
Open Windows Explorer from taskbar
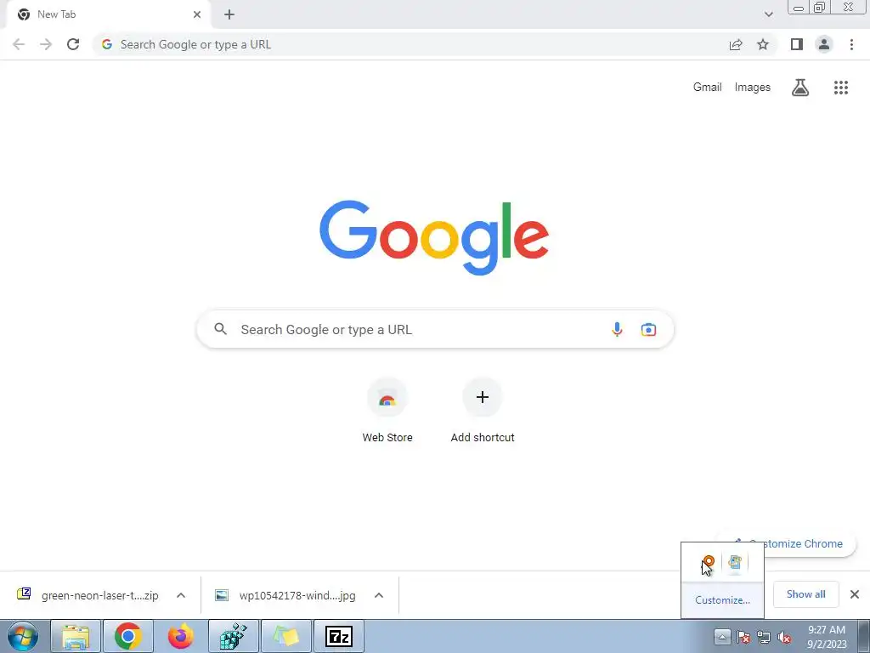pyautogui.click(x=76, y=636)
